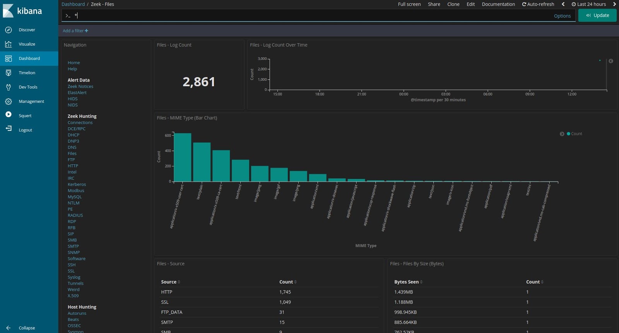Clone this dashboard
This screenshot has height=333, width=619.
(x=453, y=4)
